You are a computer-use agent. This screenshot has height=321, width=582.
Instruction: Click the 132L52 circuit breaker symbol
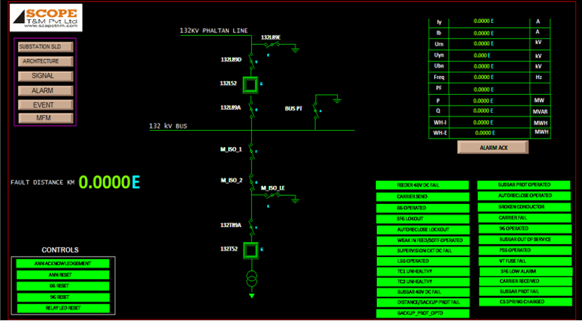[x=250, y=85]
